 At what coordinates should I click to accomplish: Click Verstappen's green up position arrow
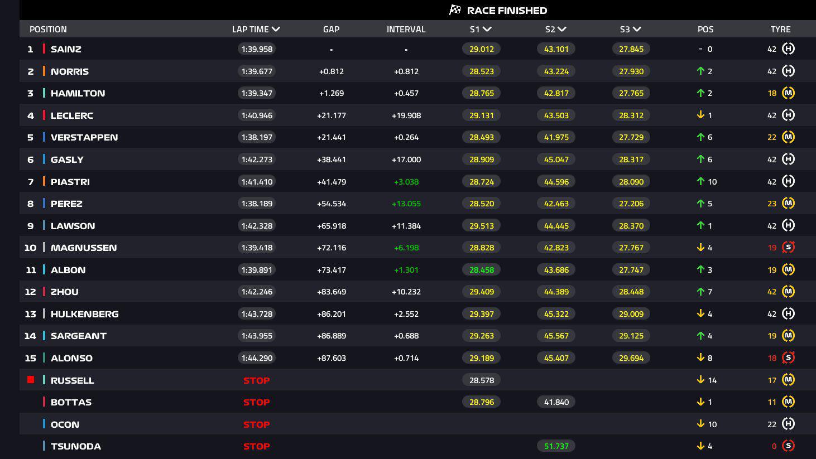[700, 137]
